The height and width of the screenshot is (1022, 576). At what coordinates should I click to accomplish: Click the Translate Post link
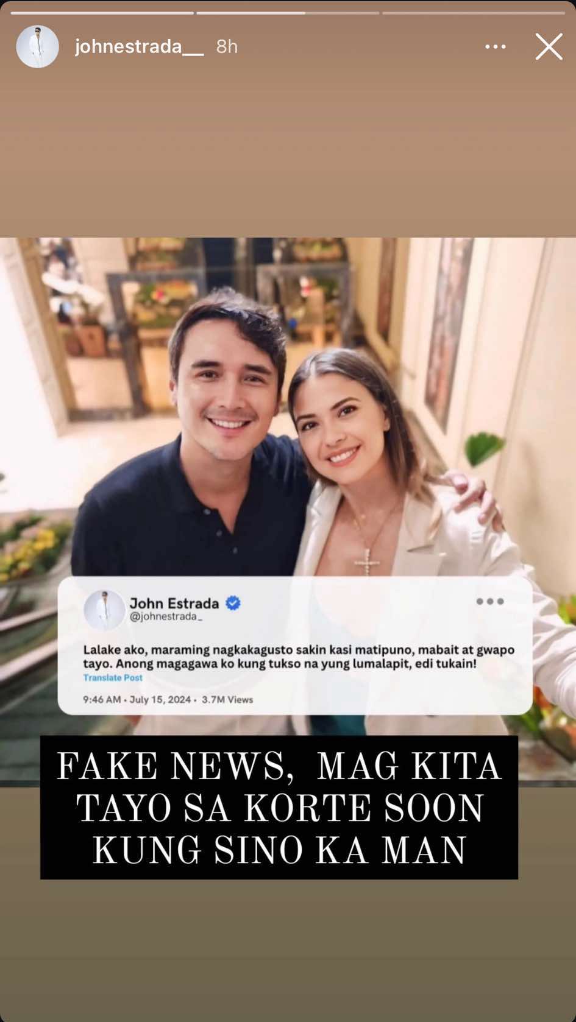pos(113,677)
